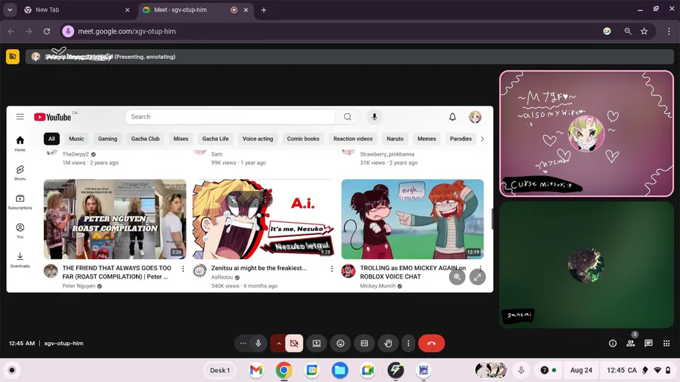Open Meet activities grid icon
Screen dimensions: 680x382
pyautogui.click(x=666, y=343)
